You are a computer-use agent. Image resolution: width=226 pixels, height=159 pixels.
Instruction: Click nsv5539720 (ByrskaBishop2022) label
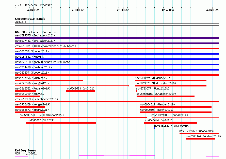click(x=42, y=115)
